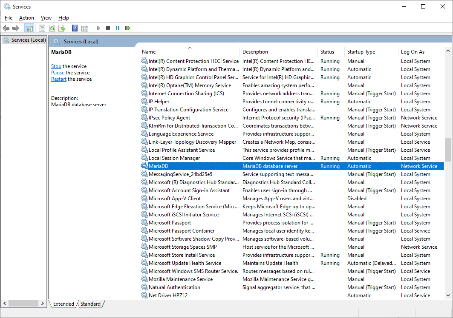
Task: Select Services (Local) in console tree
Action: click(x=28, y=40)
